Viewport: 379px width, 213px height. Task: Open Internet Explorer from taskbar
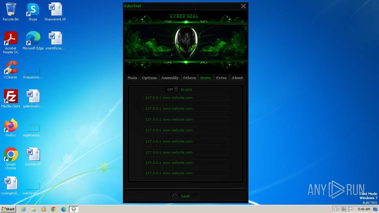[x=23, y=209]
